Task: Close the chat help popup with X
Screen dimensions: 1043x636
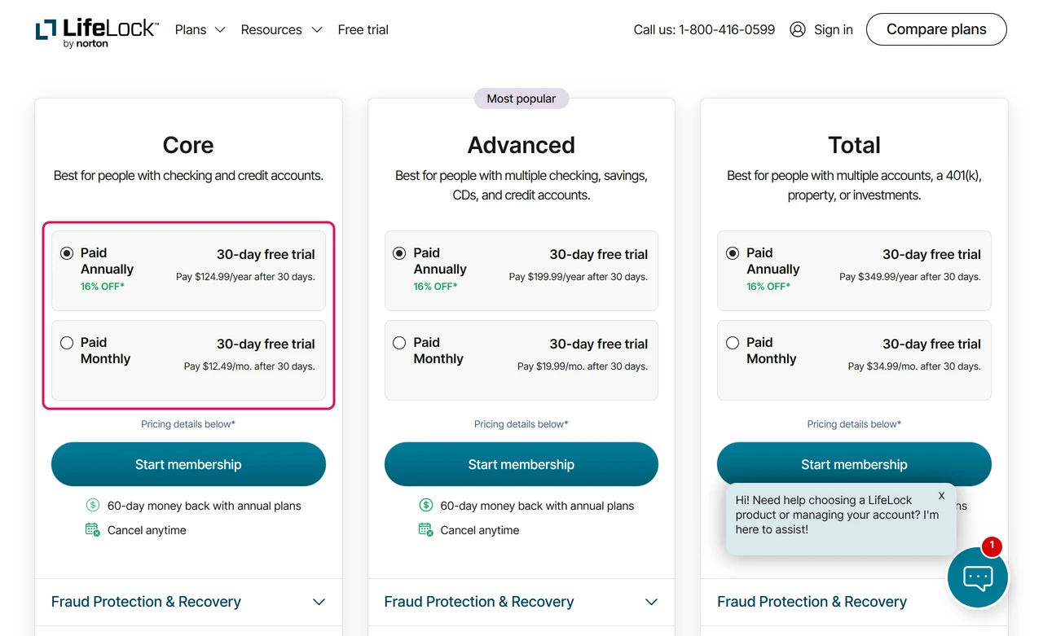Action: tap(941, 495)
